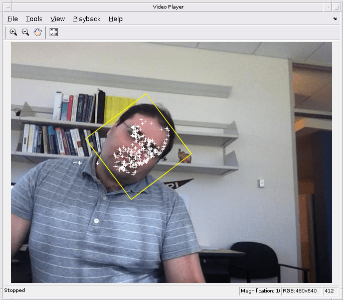Click the dock arrow at menu bar right
This screenshot has height=300, width=343.
tap(334, 19)
